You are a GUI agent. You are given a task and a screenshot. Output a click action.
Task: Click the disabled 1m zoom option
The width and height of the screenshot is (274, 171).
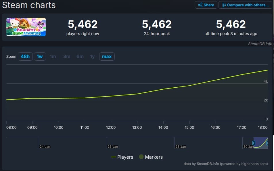(x=53, y=56)
